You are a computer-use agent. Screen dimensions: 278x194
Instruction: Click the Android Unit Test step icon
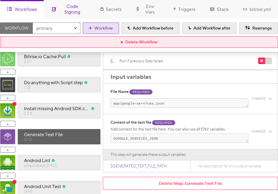8,188
